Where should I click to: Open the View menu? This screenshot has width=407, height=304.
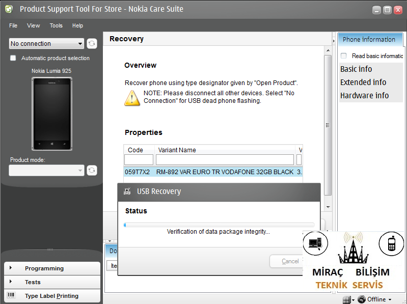(x=34, y=25)
